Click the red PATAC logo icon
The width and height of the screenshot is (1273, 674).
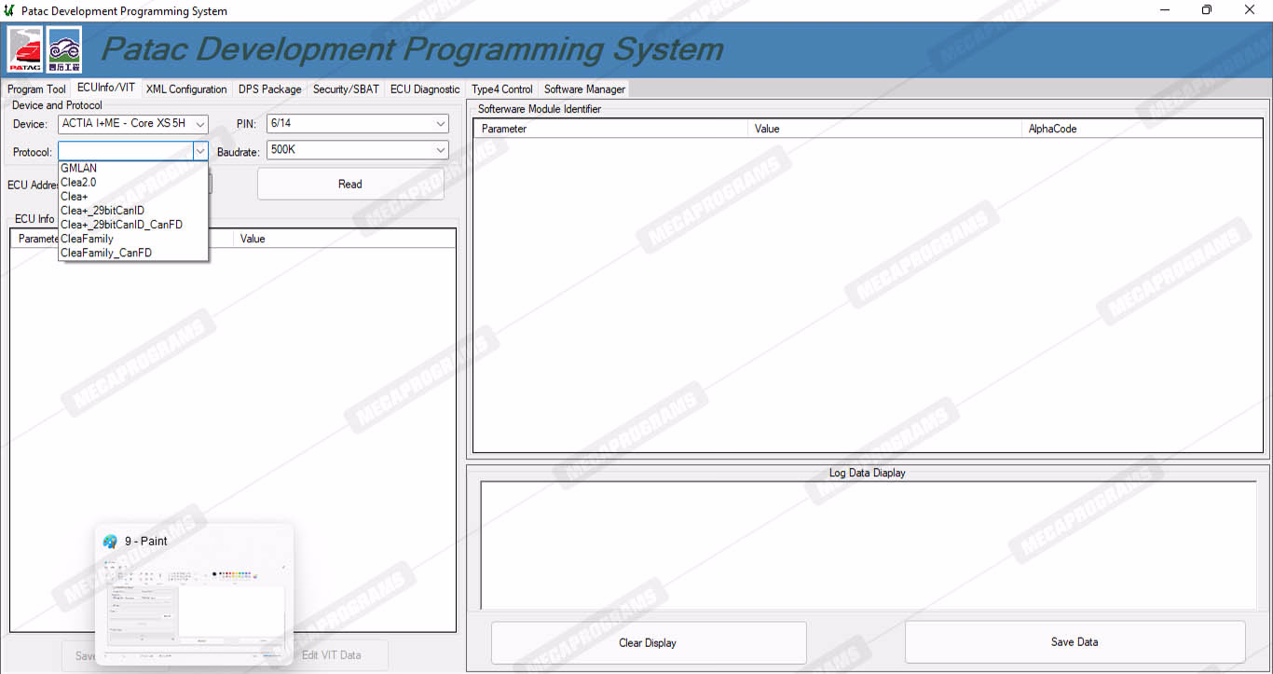click(25, 49)
